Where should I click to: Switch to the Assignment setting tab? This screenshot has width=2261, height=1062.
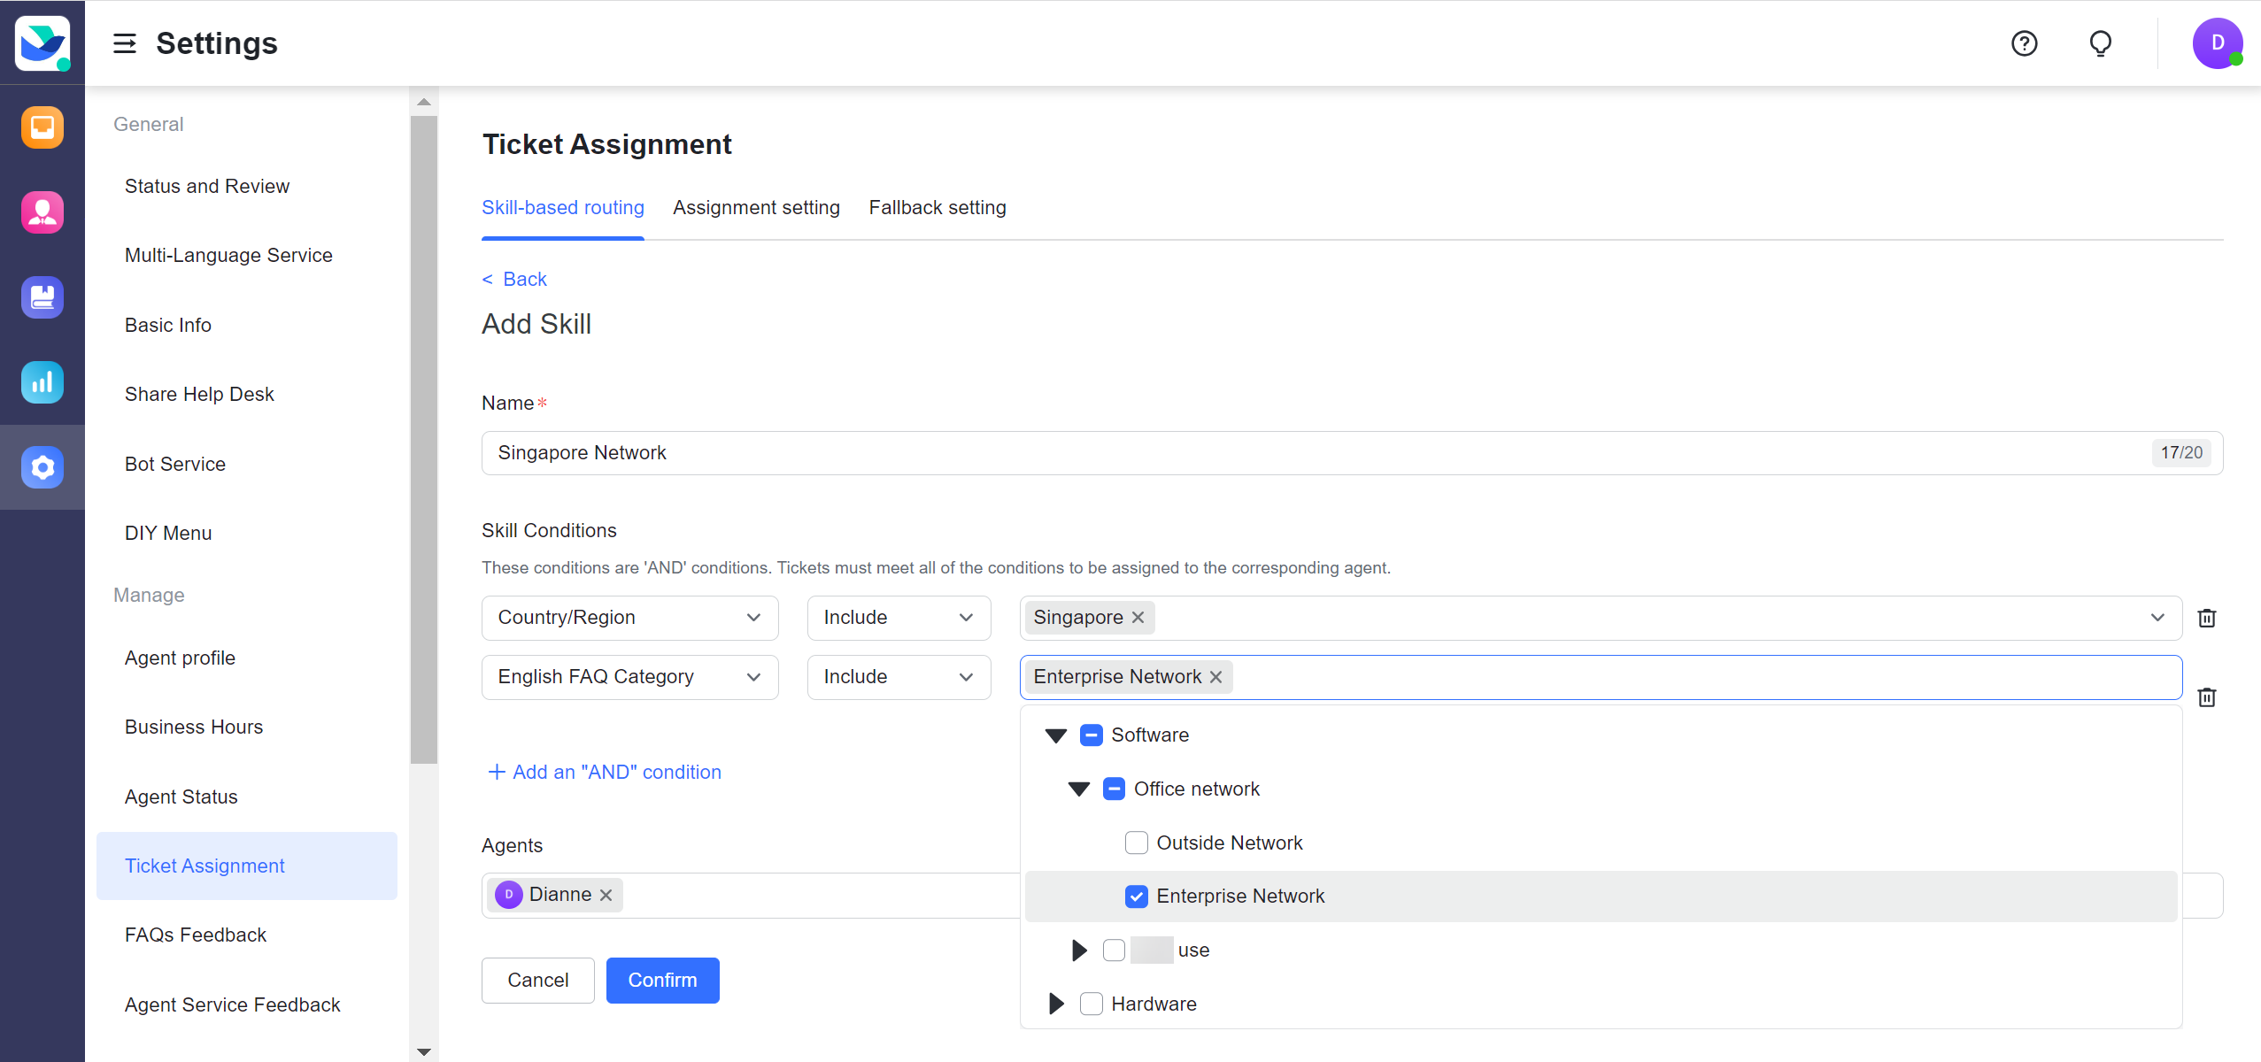pos(755,207)
